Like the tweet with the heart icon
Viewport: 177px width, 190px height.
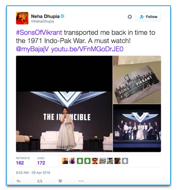pos(60,181)
